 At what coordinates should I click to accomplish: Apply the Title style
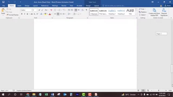(x=130, y=12)
